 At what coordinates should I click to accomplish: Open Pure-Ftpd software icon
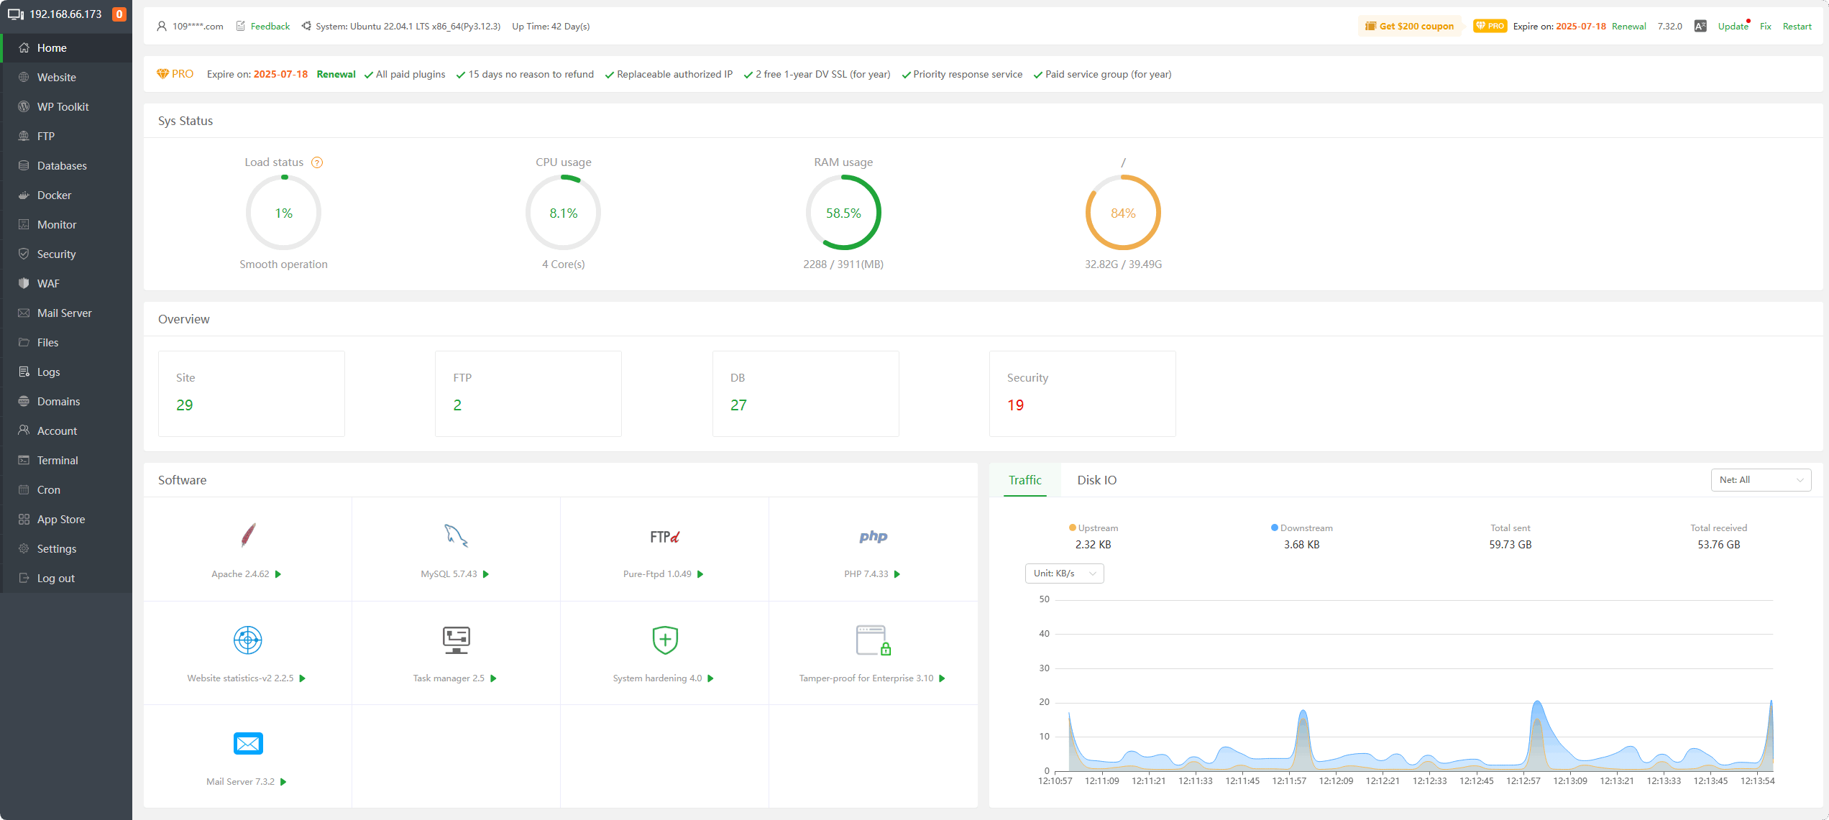tap(664, 537)
